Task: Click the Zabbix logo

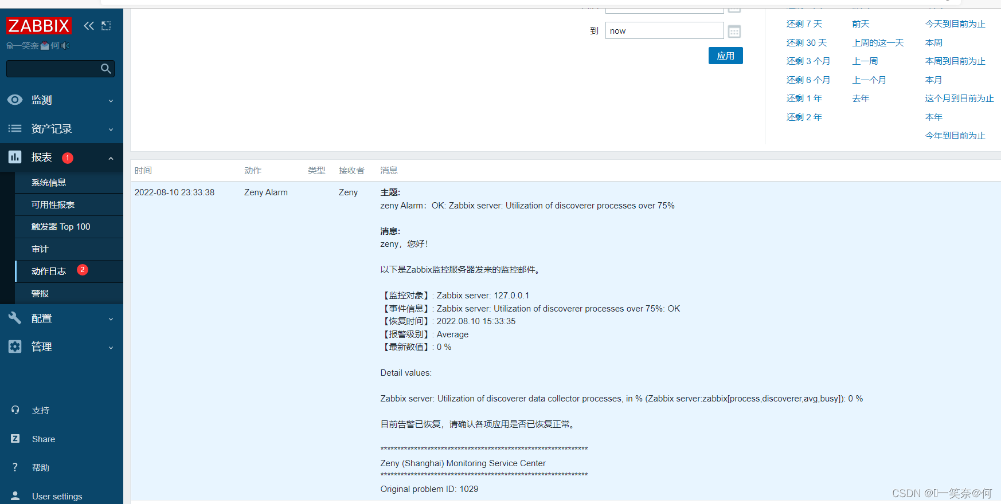Action: coord(39,26)
